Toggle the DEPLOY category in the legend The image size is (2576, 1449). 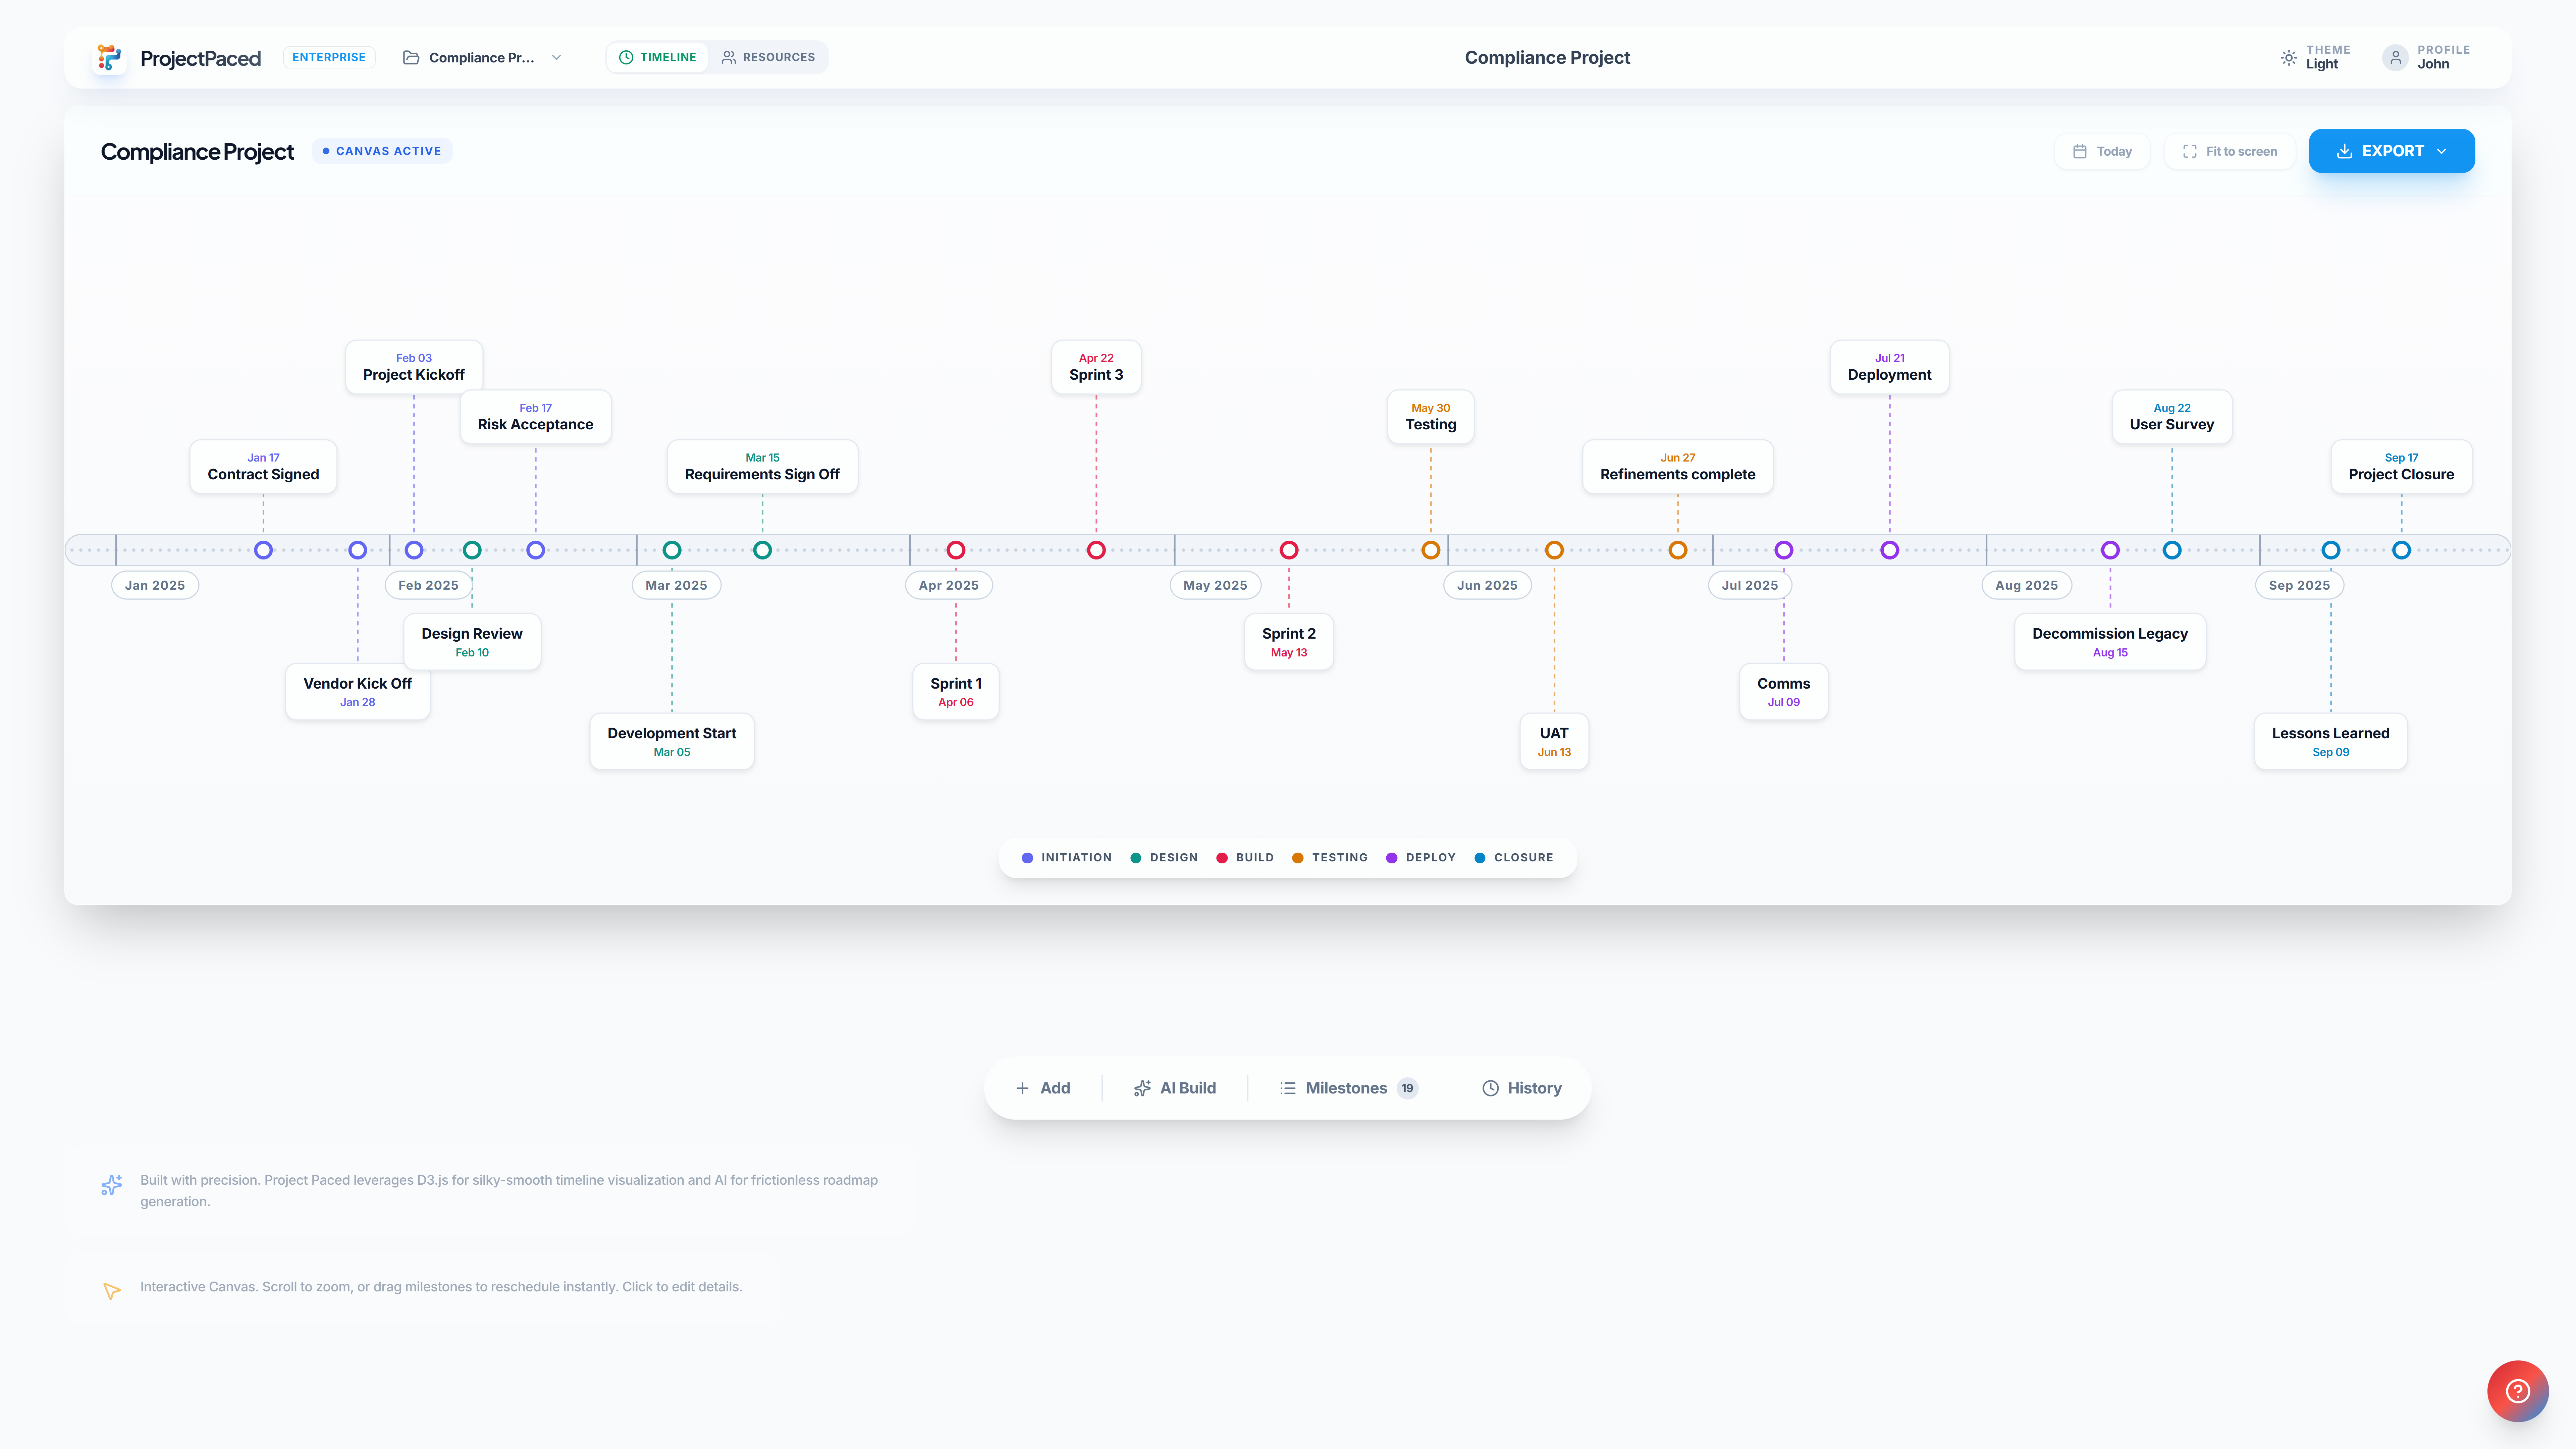[1420, 857]
